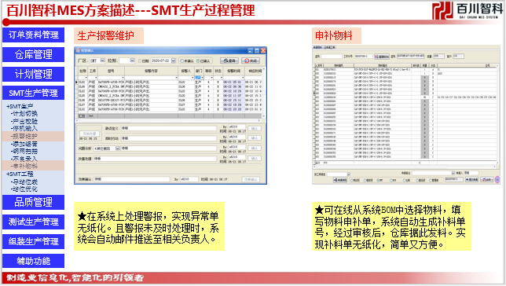The width and height of the screenshot is (506, 286).
Task: Select 报警维护 in the SMT submenu
Action: [x=24, y=136]
